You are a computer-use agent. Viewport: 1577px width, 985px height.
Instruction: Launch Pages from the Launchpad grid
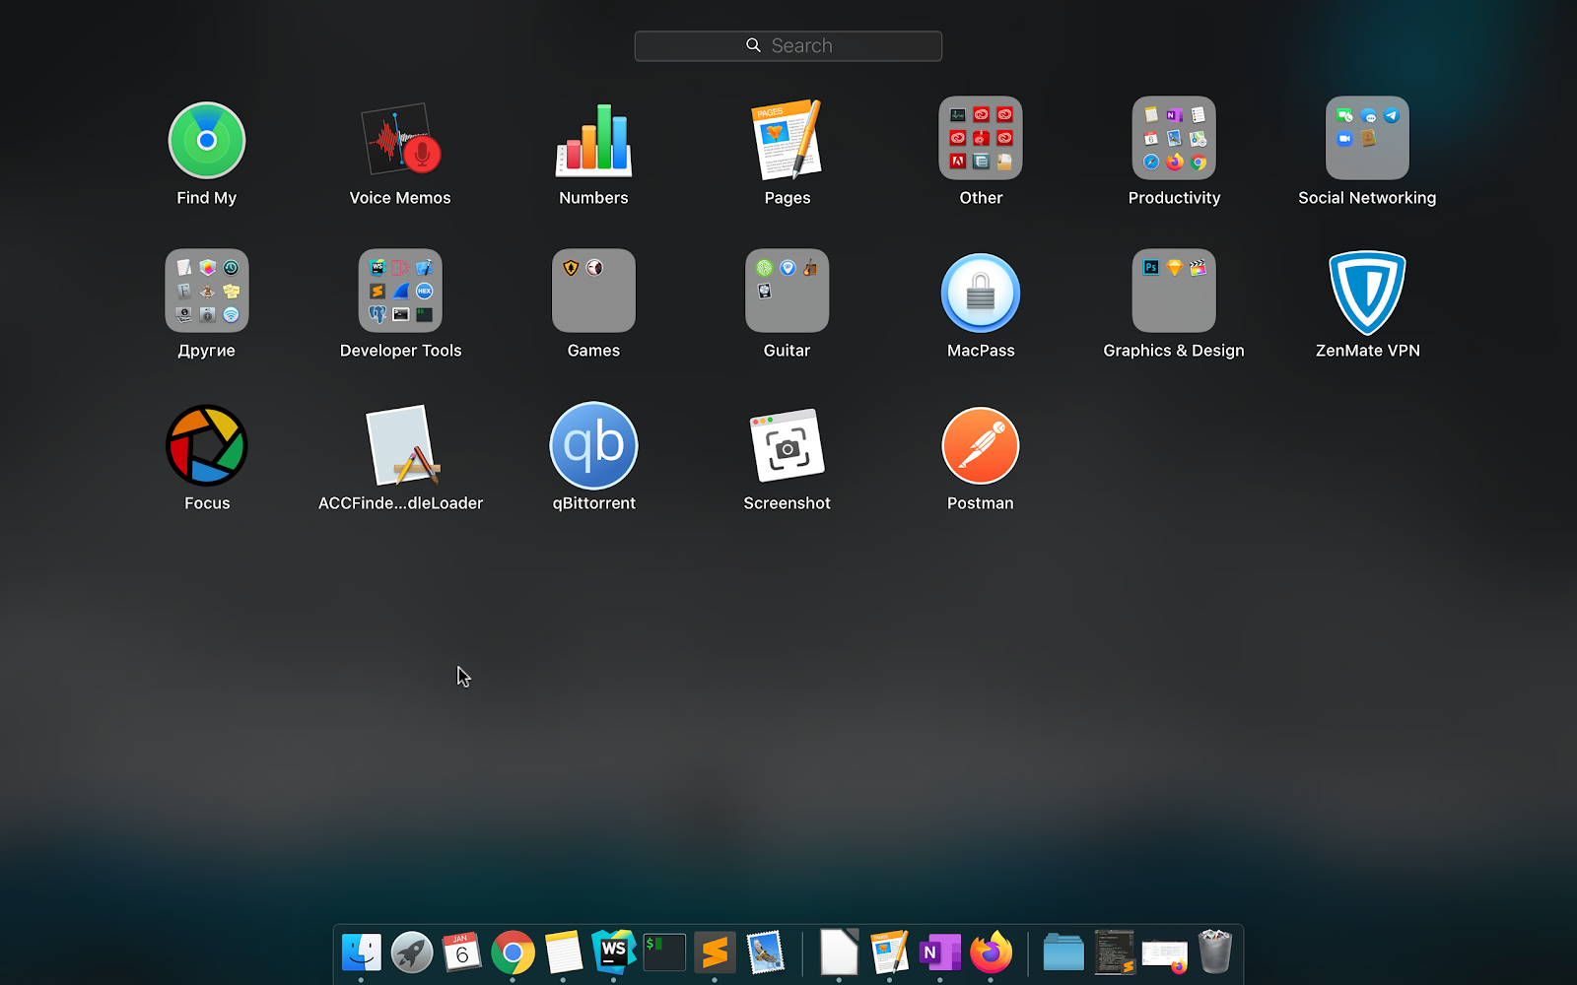point(788,140)
